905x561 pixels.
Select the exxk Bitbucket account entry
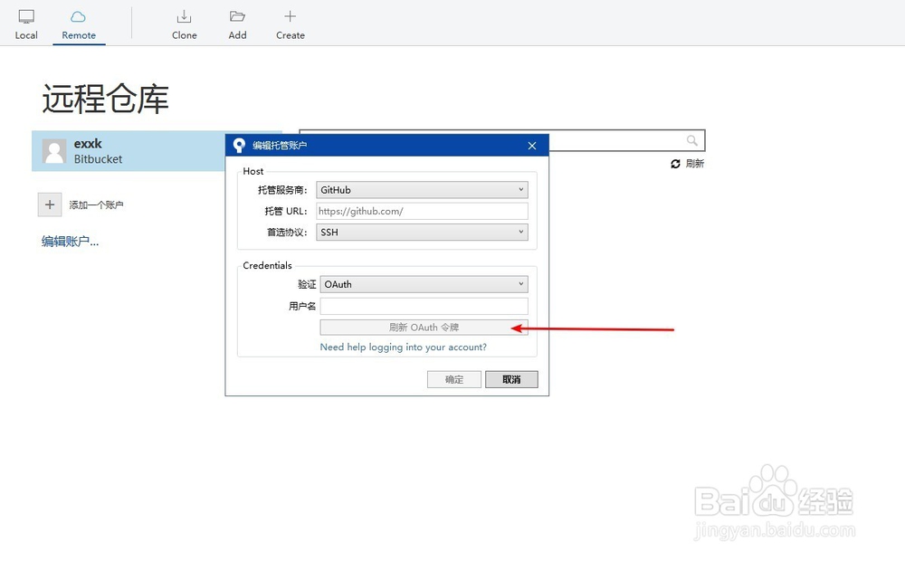click(129, 151)
